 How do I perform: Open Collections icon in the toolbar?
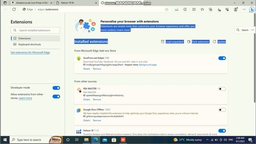(x=211, y=10)
